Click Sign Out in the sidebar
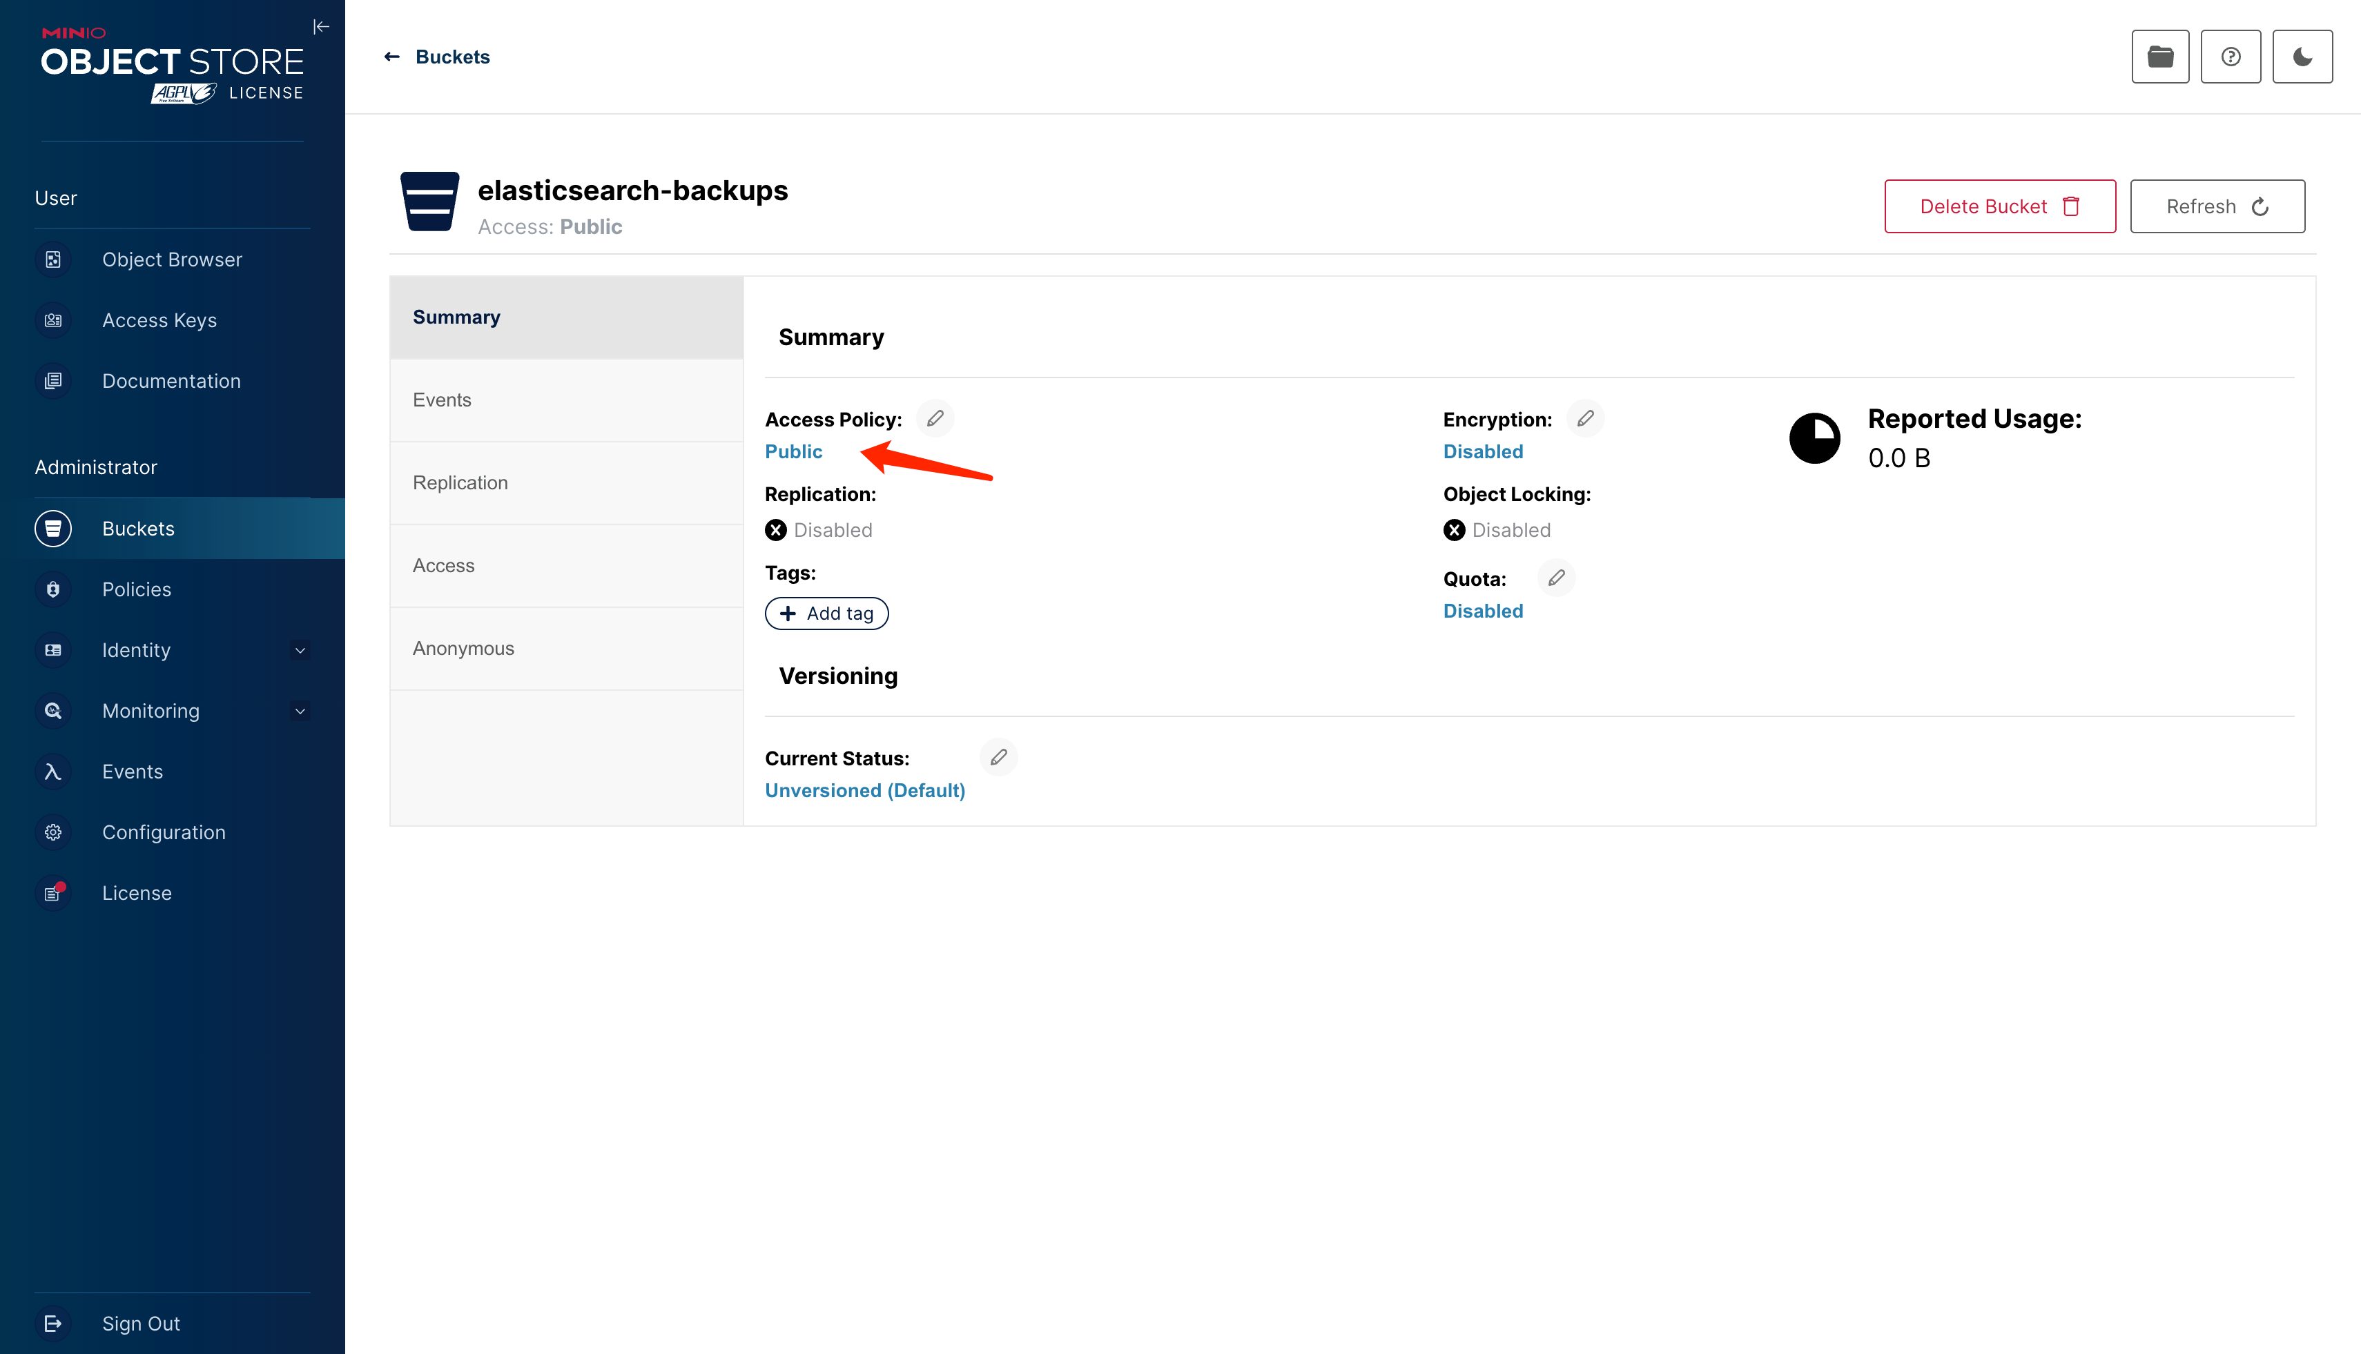 [x=140, y=1324]
